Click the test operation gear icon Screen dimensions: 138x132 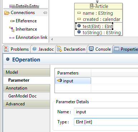pyautogui.click(x=79, y=26)
